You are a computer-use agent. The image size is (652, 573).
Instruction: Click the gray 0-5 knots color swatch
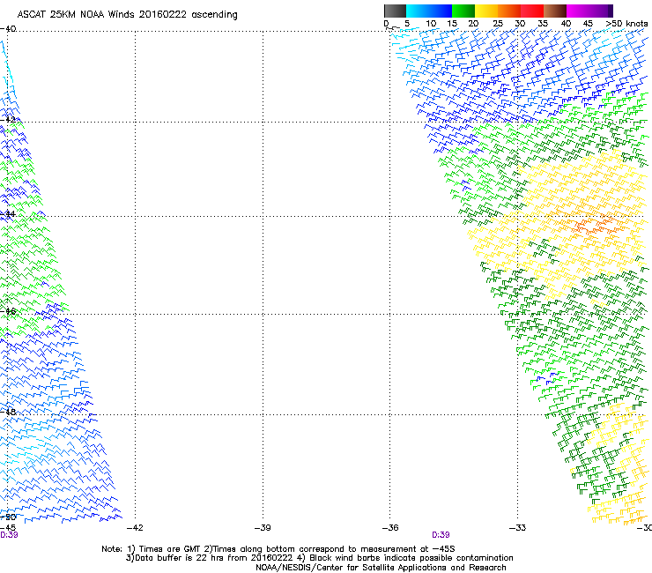[395, 11]
